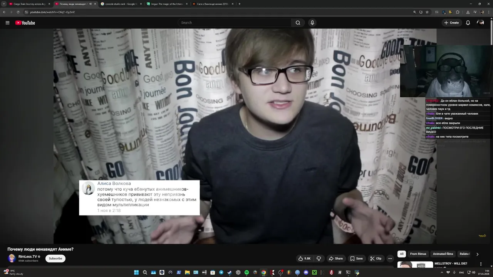Start voice search with microphone icon
This screenshot has width=493, height=277.
(x=312, y=23)
